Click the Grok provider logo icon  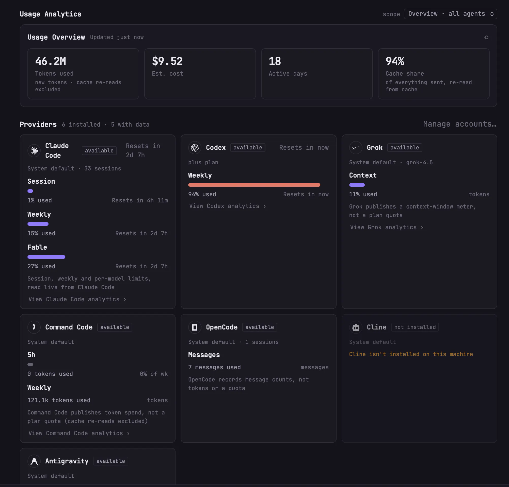coord(356,148)
